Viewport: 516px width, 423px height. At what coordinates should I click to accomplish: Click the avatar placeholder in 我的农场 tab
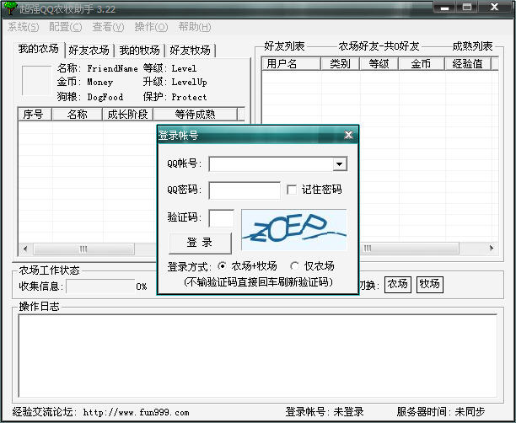coord(36,81)
